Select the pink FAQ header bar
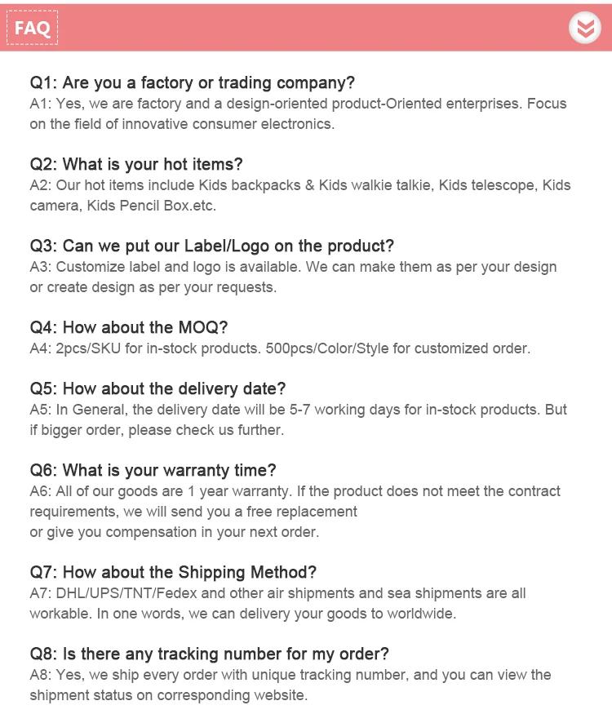Screen dimensions: 612x723 pyautogui.click(x=306, y=28)
